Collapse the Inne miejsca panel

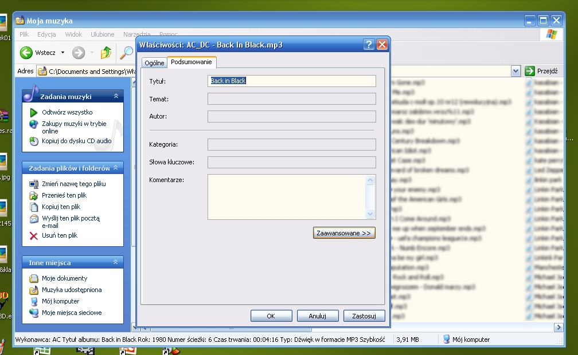(116, 262)
